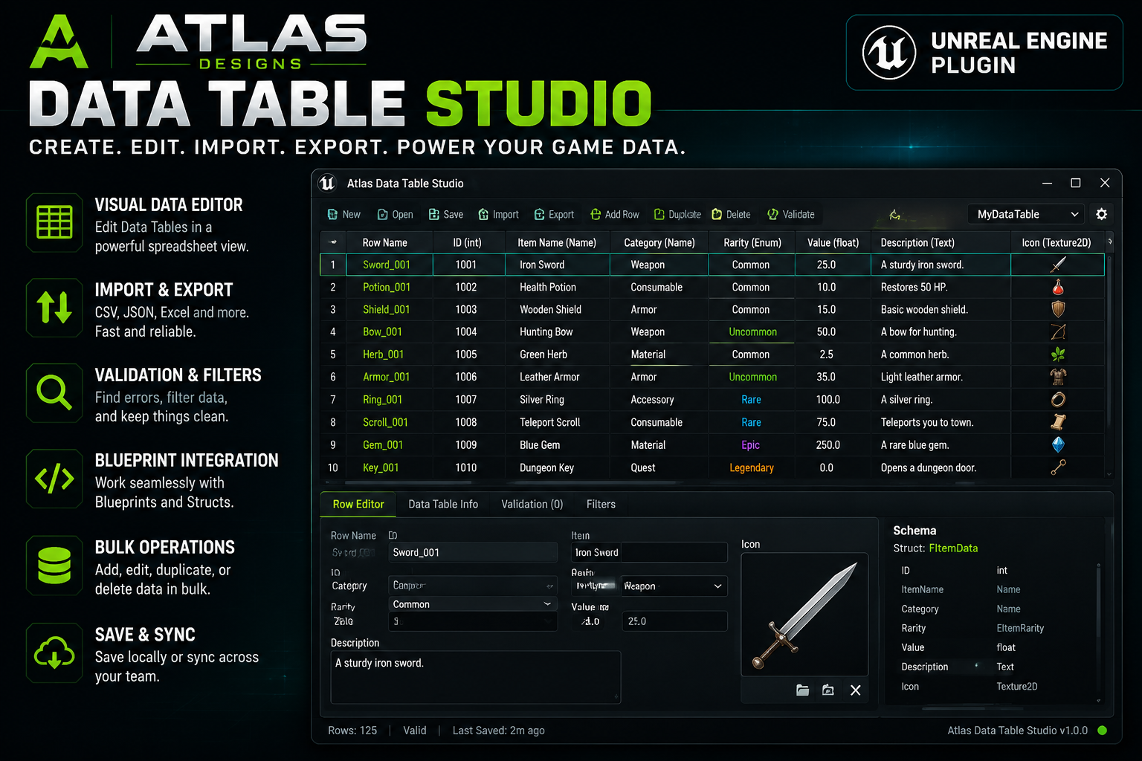Click Last Saved: 2m ago status text
The image size is (1142, 761).
pos(499,731)
